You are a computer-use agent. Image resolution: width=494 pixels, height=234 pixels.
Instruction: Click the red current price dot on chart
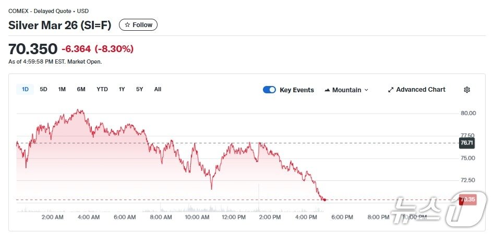[324, 200]
